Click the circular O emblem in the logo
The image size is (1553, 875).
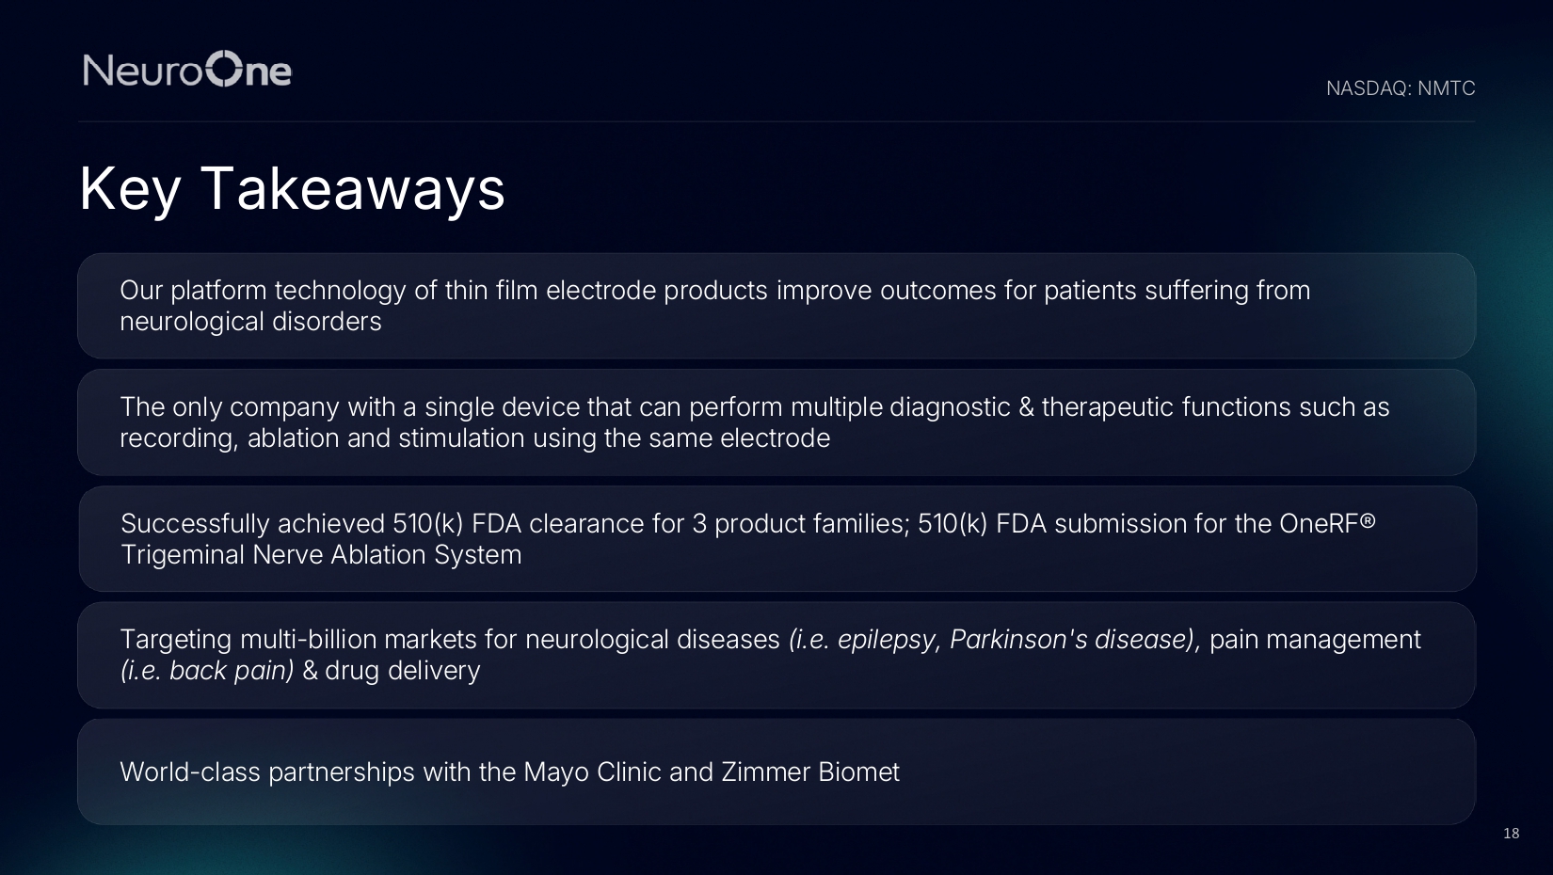point(225,70)
